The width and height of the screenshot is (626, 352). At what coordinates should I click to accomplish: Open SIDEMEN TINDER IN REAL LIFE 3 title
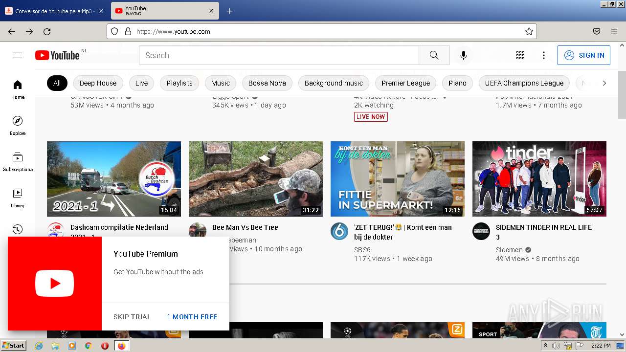[544, 232]
